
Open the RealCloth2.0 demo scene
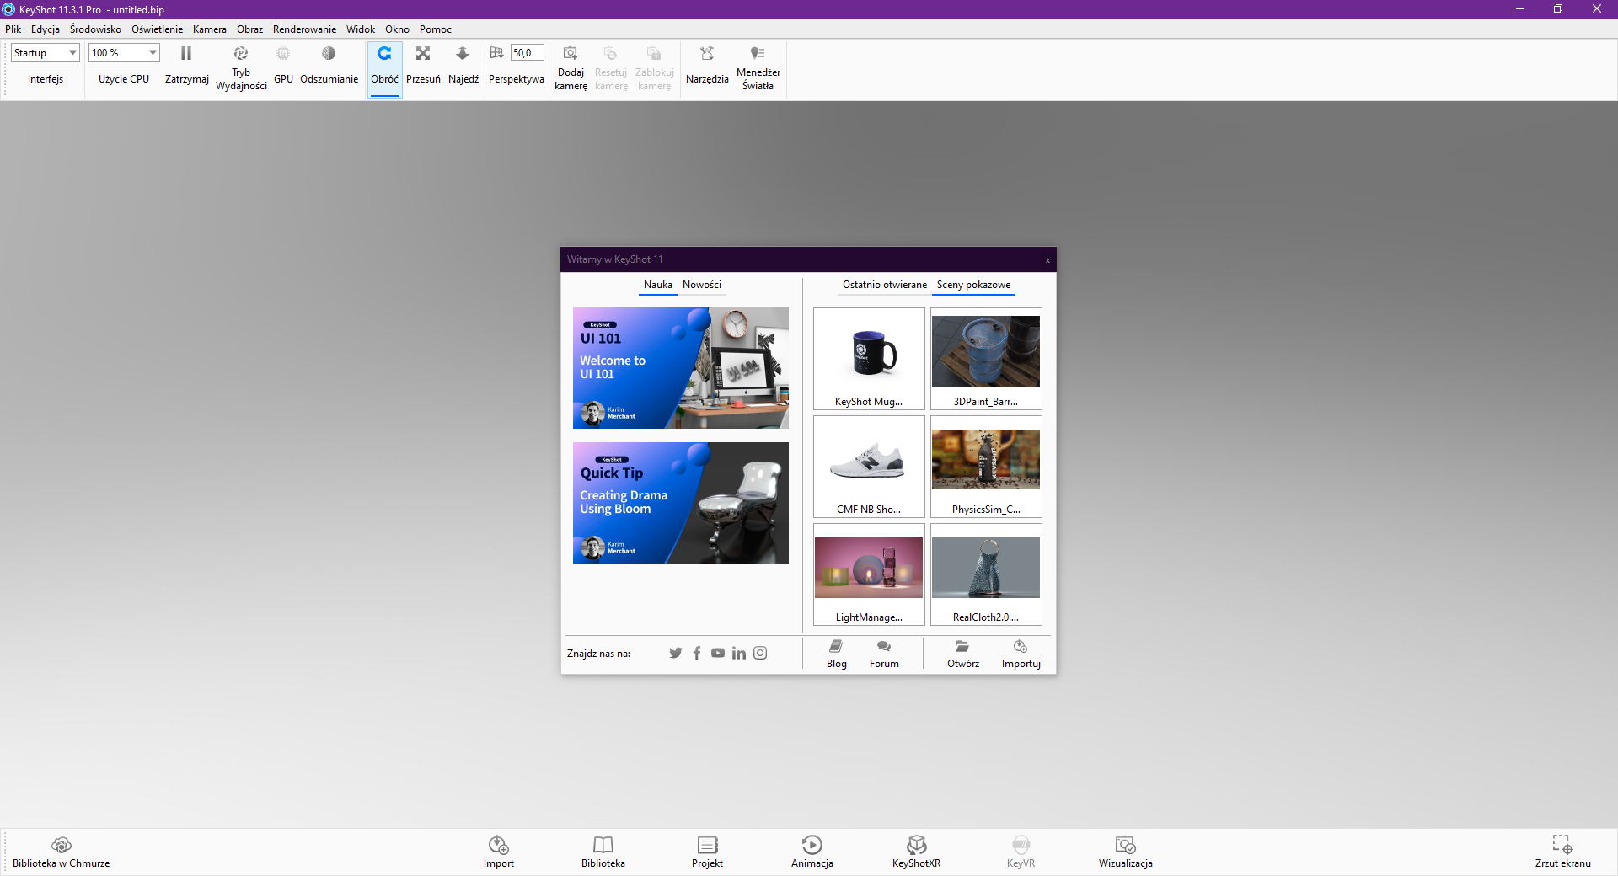[986, 574]
